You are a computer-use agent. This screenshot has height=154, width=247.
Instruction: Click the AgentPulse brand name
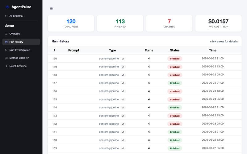pyautogui.click(x=21, y=7)
